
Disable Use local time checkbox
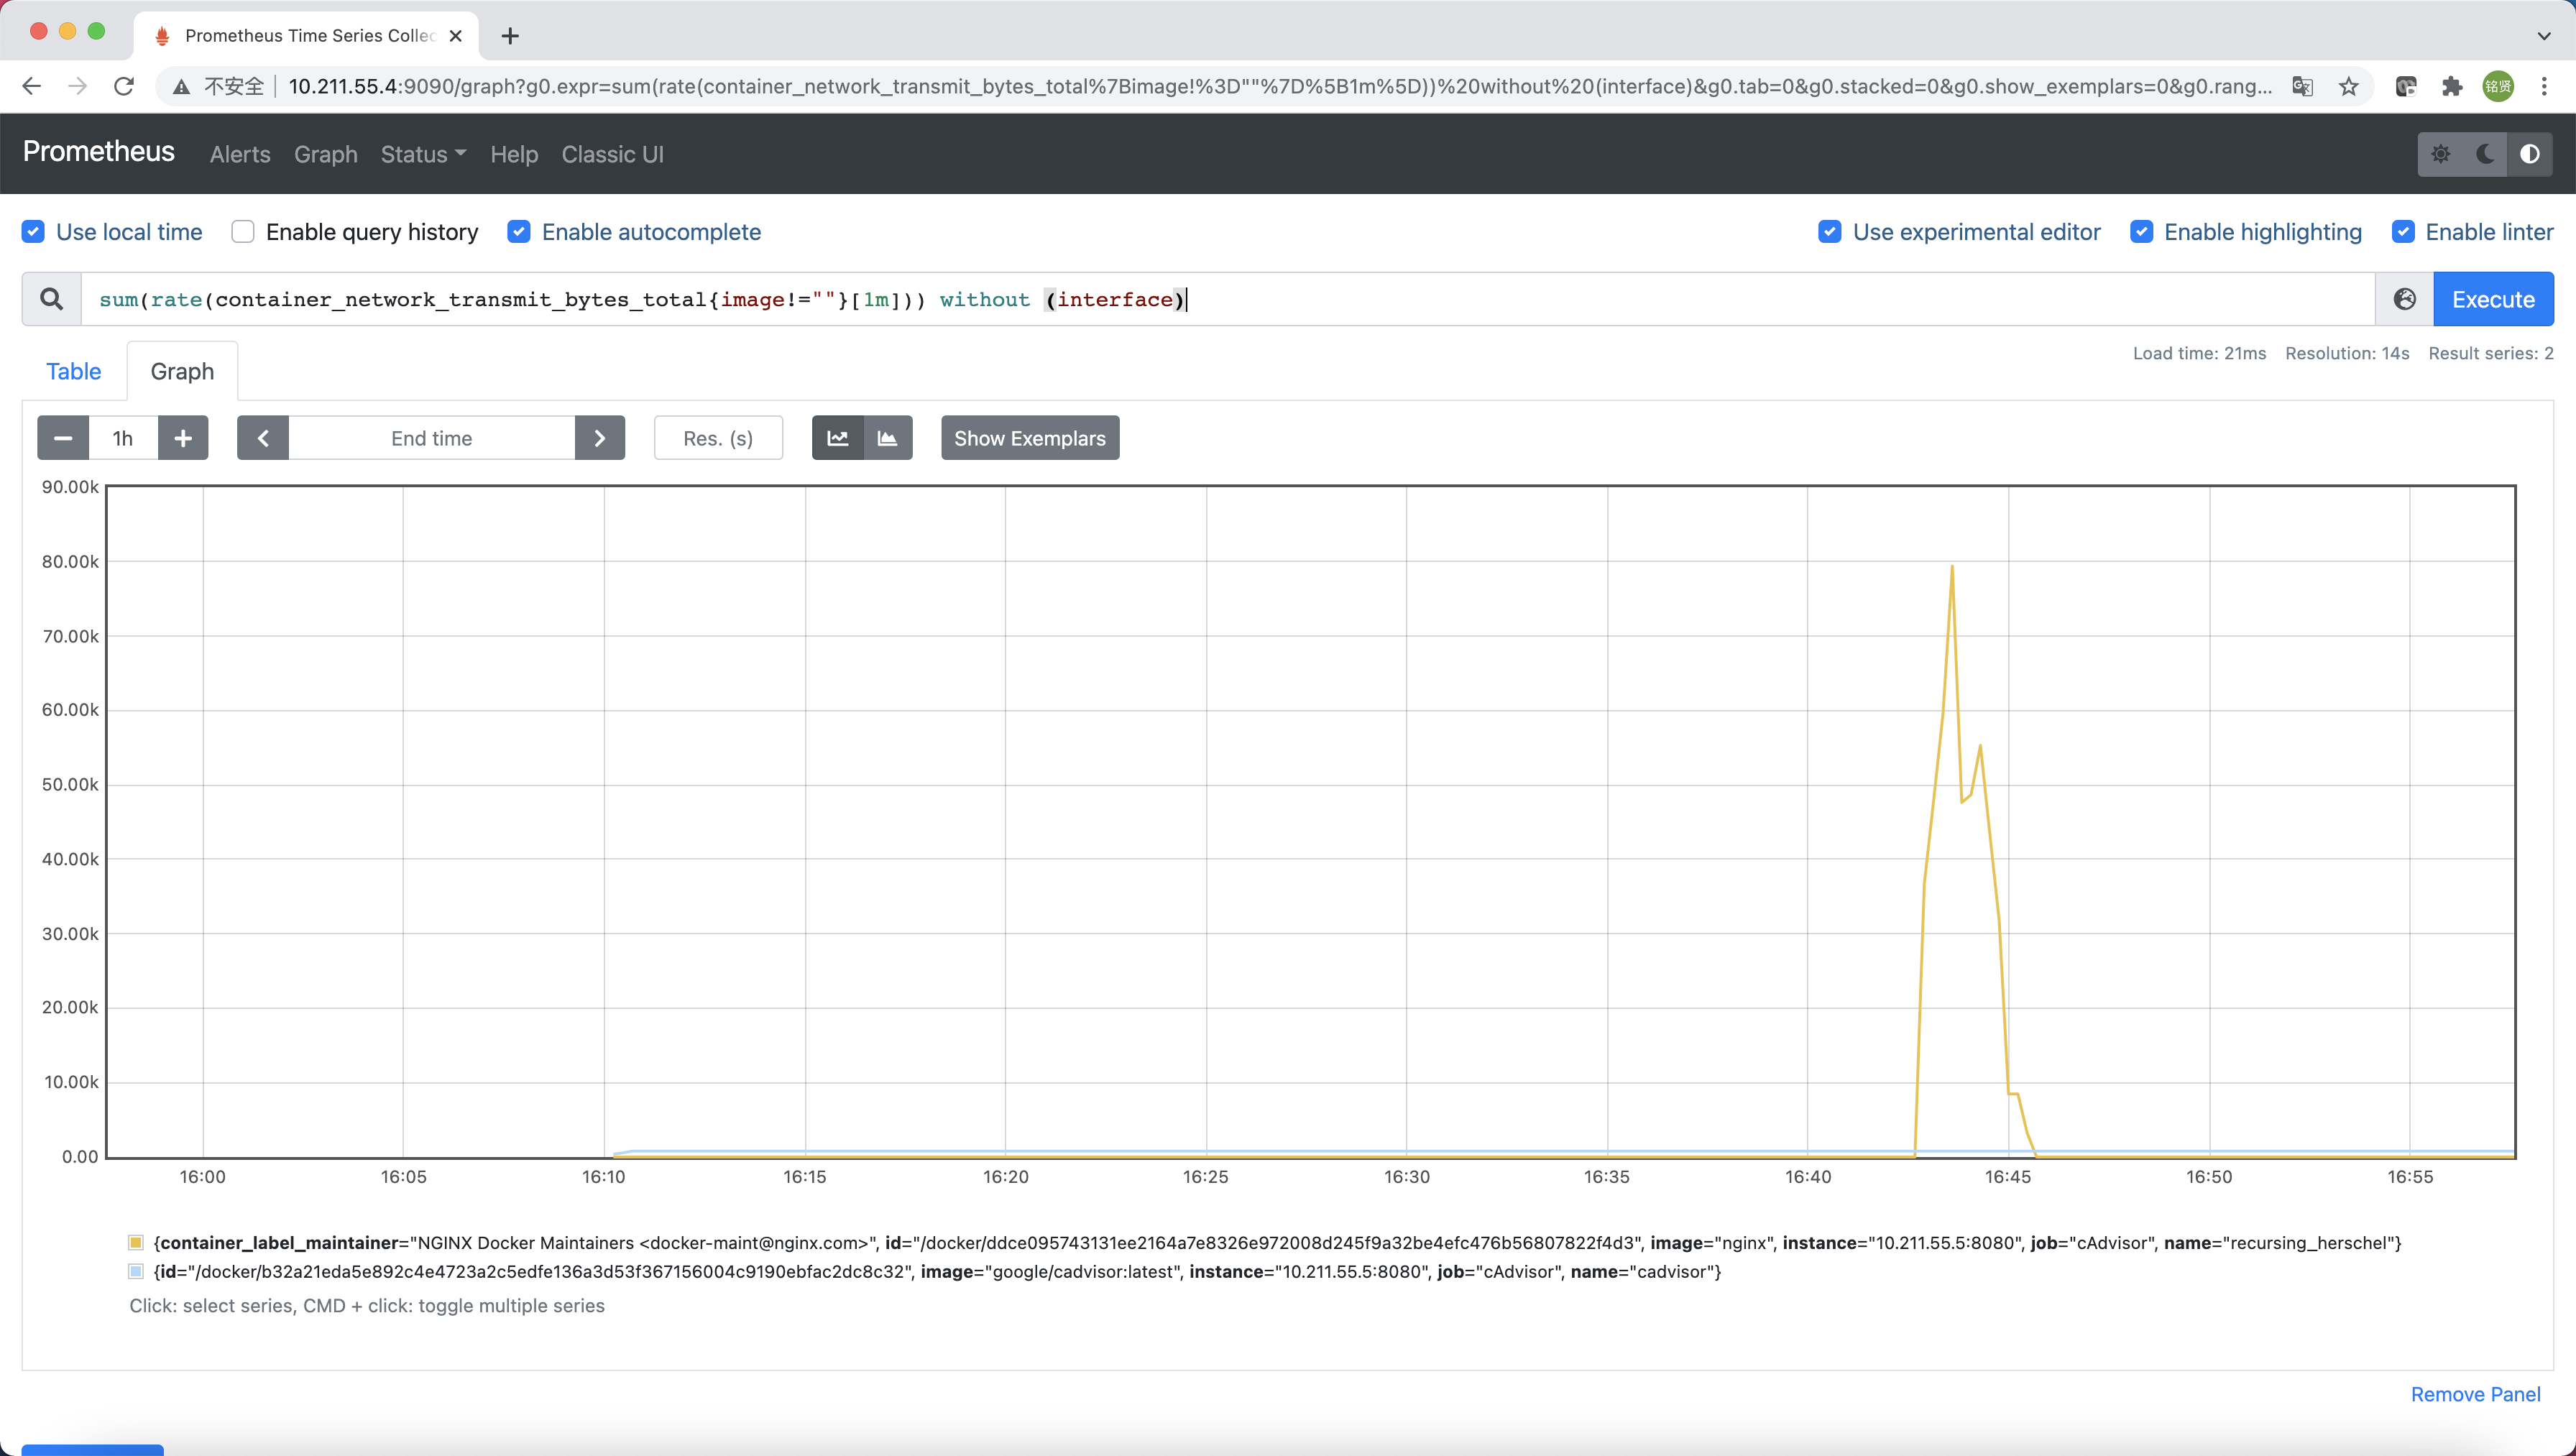pos(33,232)
